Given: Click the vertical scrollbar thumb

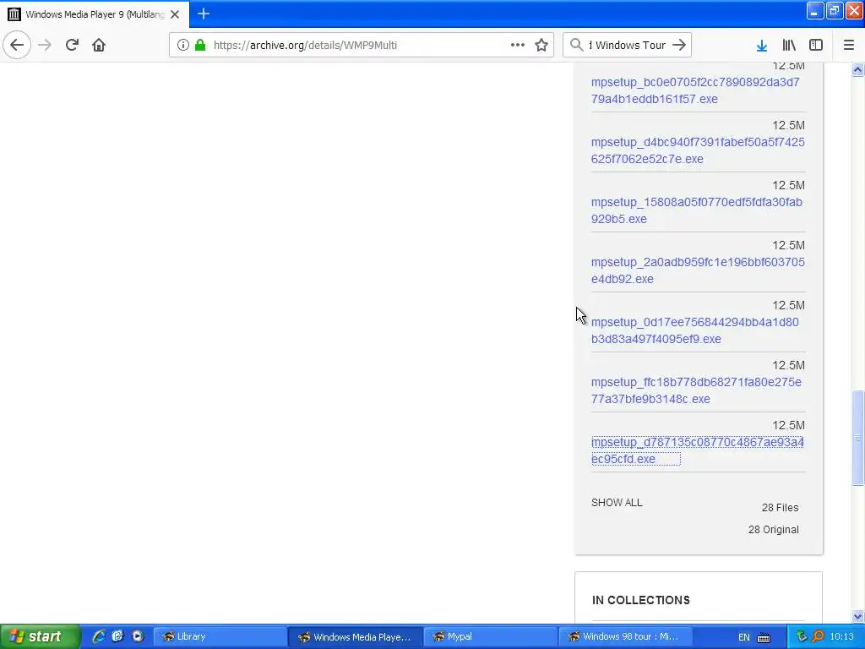Looking at the screenshot, I should pos(857,439).
